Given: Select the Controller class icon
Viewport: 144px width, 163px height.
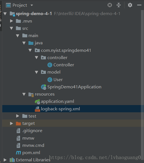Looking at the screenshot, I should click(x=50, y=65).
